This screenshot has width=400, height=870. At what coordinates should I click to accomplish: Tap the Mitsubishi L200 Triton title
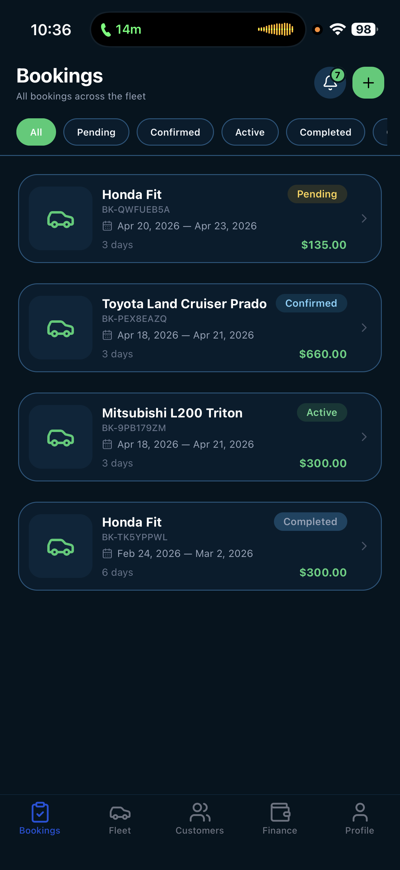[x=172, y=413]
